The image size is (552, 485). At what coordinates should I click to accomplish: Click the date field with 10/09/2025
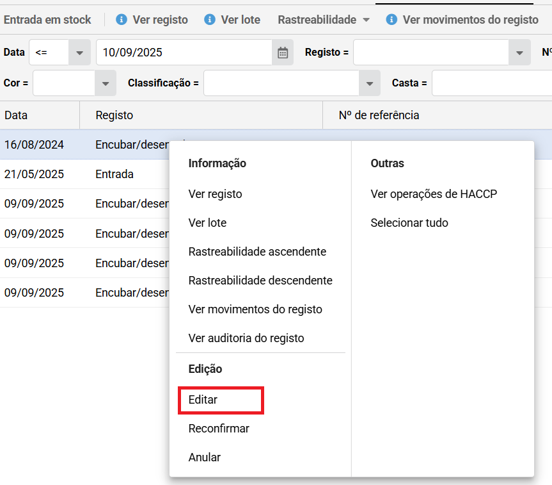pos(184,53)
